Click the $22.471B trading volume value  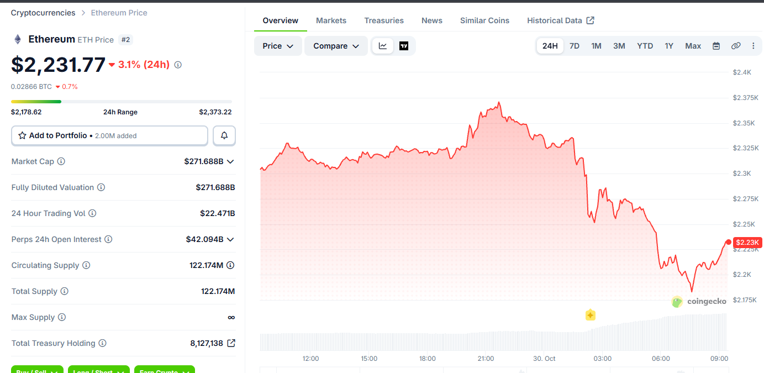pyautogui.click(x=218, y=213)
